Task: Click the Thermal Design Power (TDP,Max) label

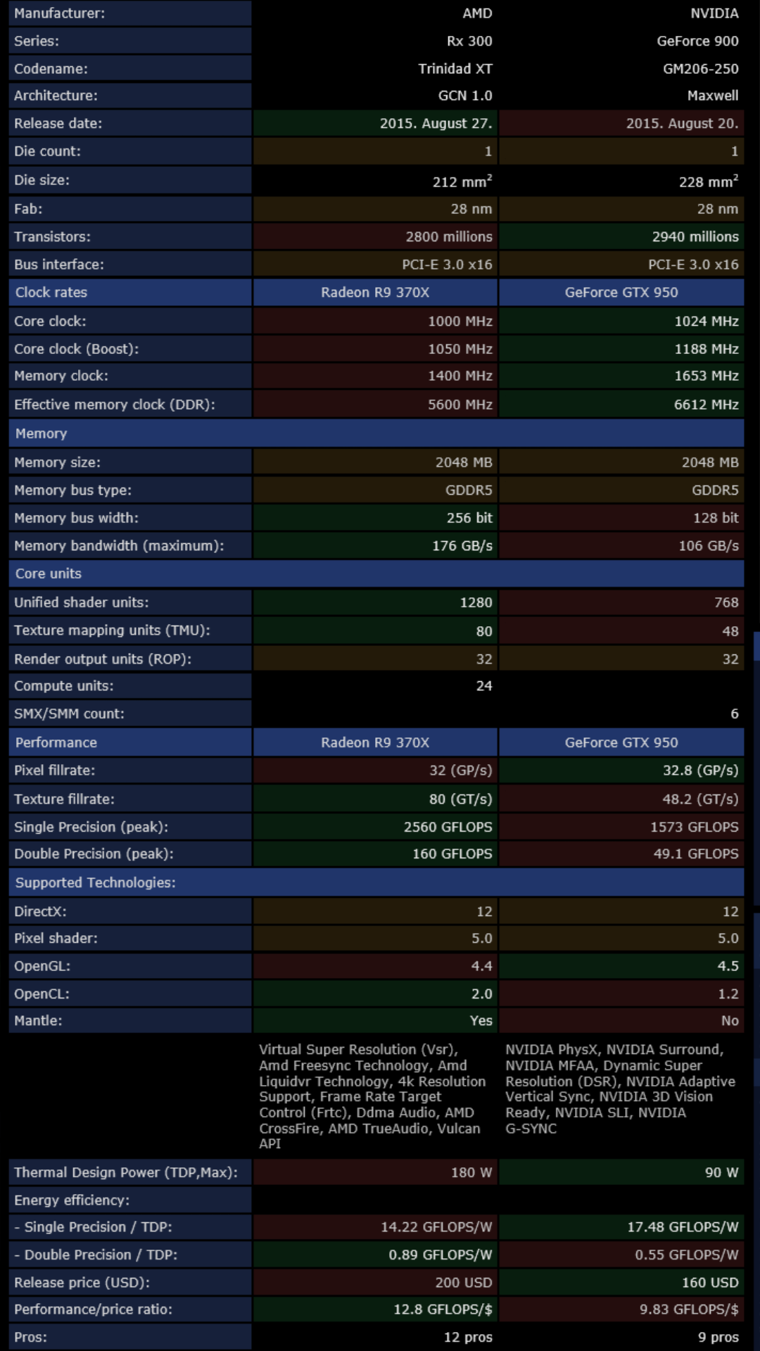Action: click(x=126, y=1172)
